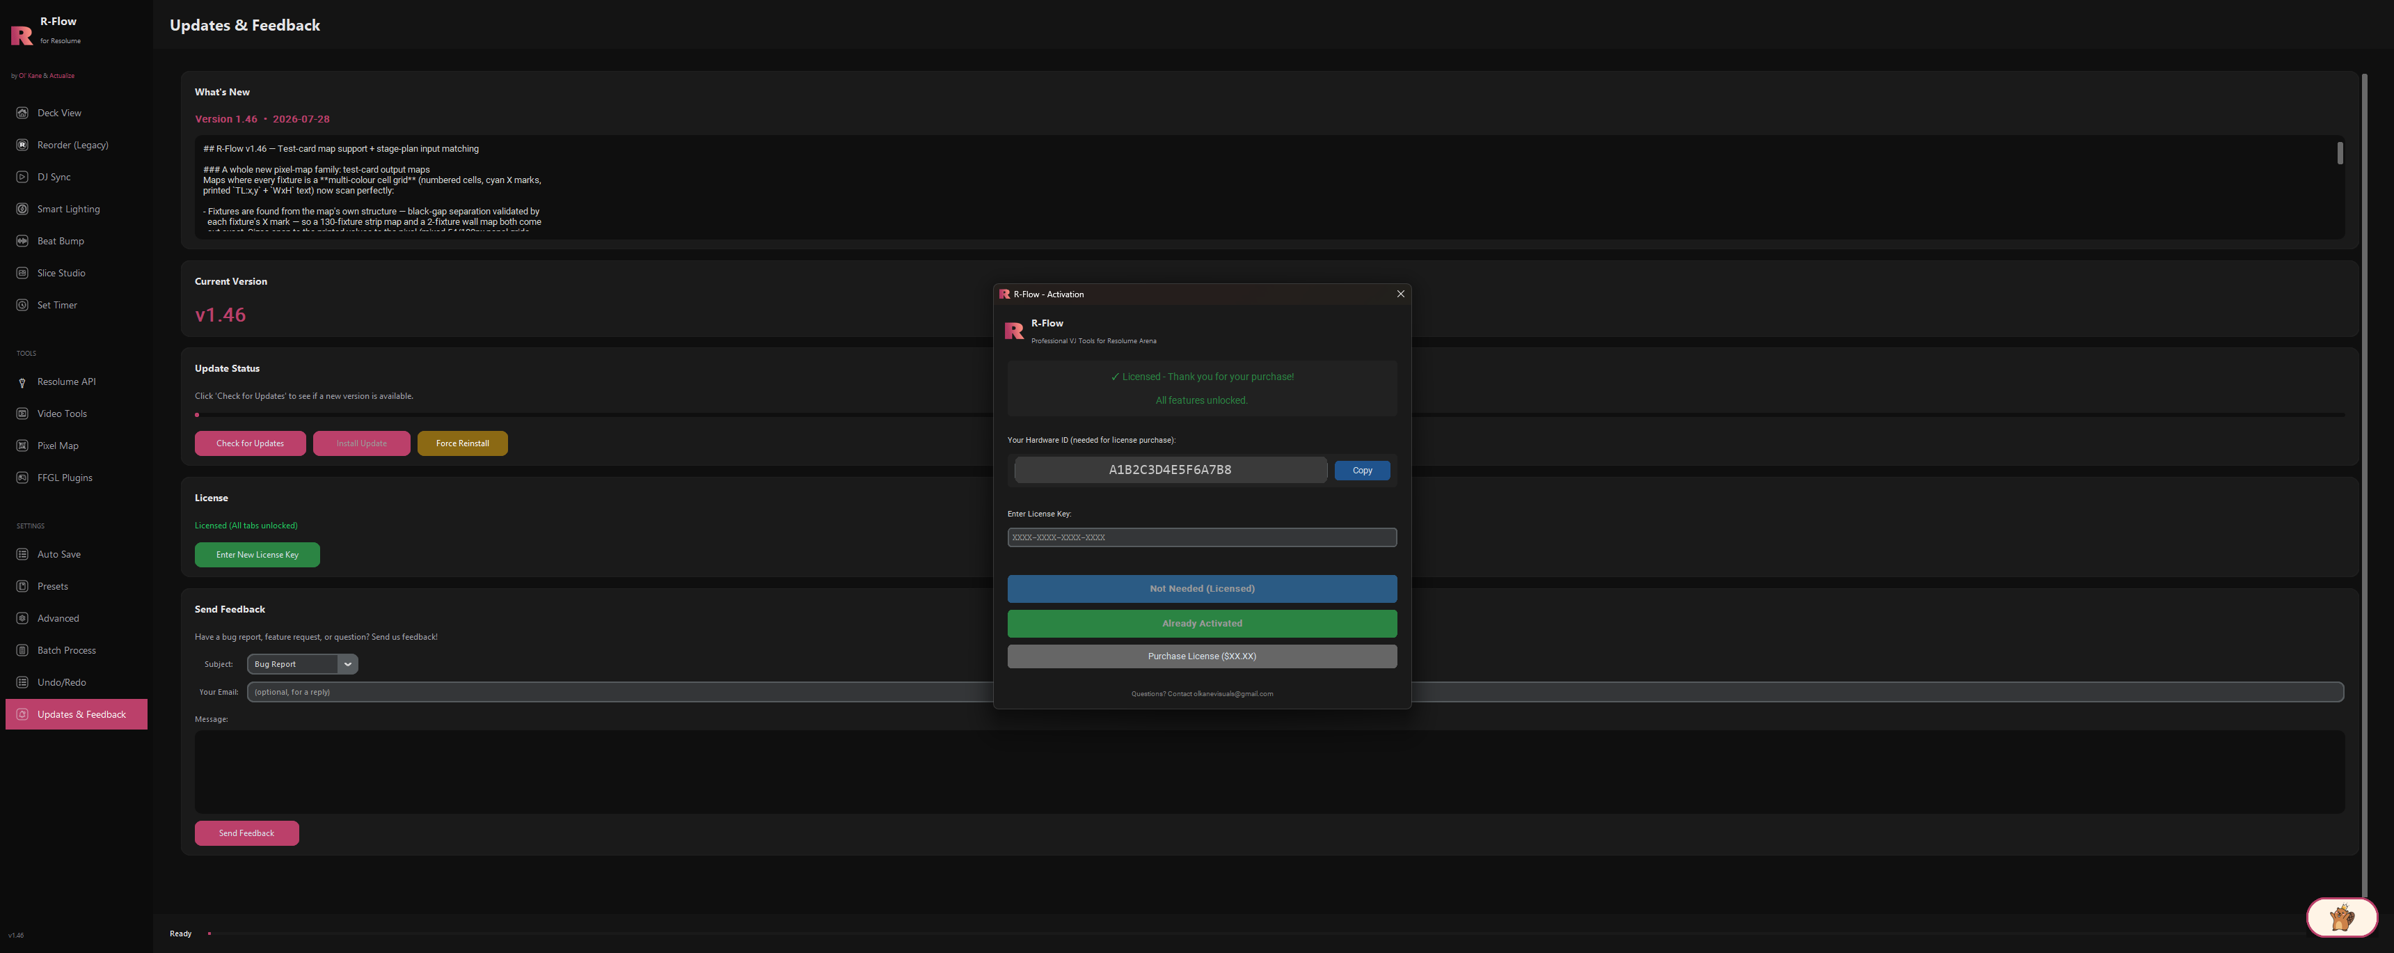The image size is (2394, 953).
Task: Click the Enter License Key input field
Action: (x=1202, y=537)
